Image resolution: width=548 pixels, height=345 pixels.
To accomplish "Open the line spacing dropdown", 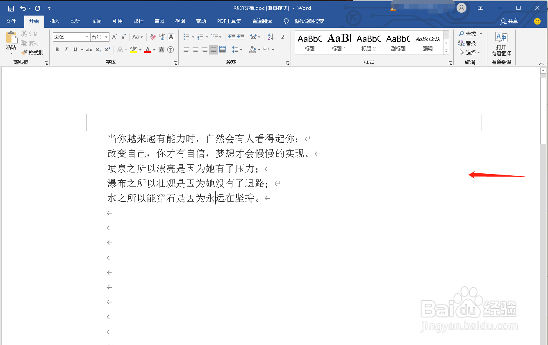I will (x=237, y=50).
